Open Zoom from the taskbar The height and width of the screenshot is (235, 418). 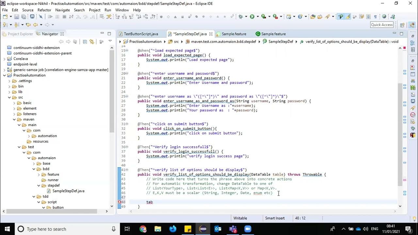tap(248, 229)
